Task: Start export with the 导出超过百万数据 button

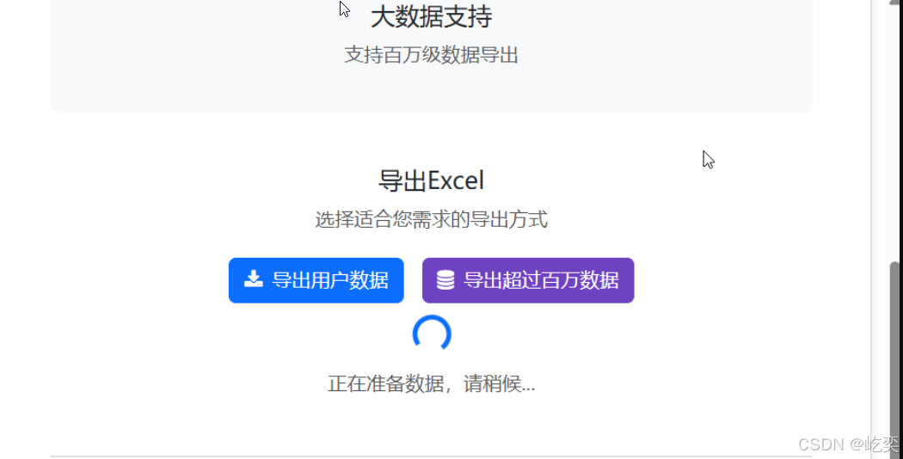Action: (528, 280)
